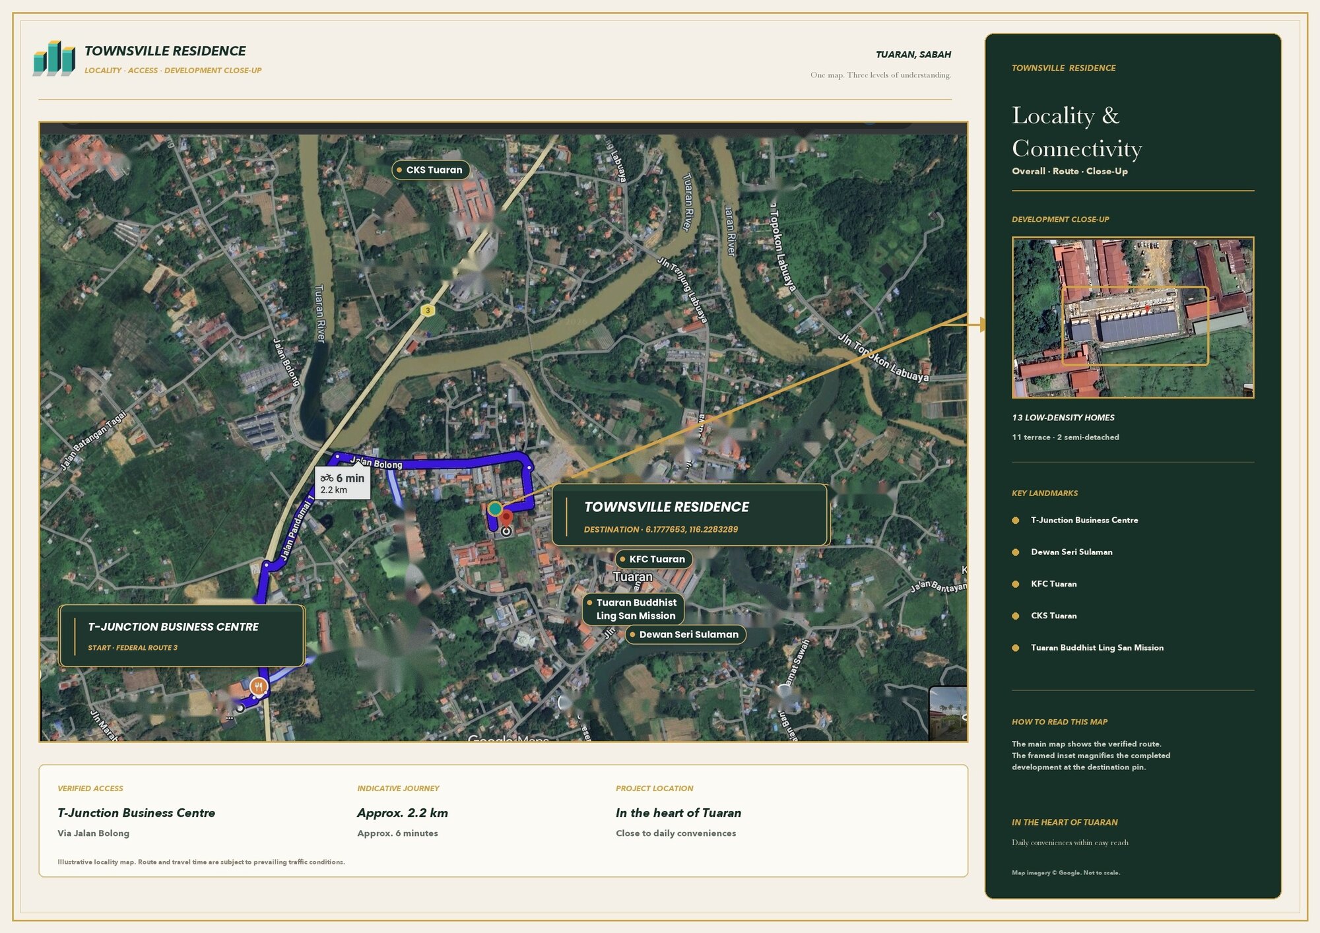Click the "HOW TO READ THIS MAP" heading
1320x933 pixels.
[1059, 722]
